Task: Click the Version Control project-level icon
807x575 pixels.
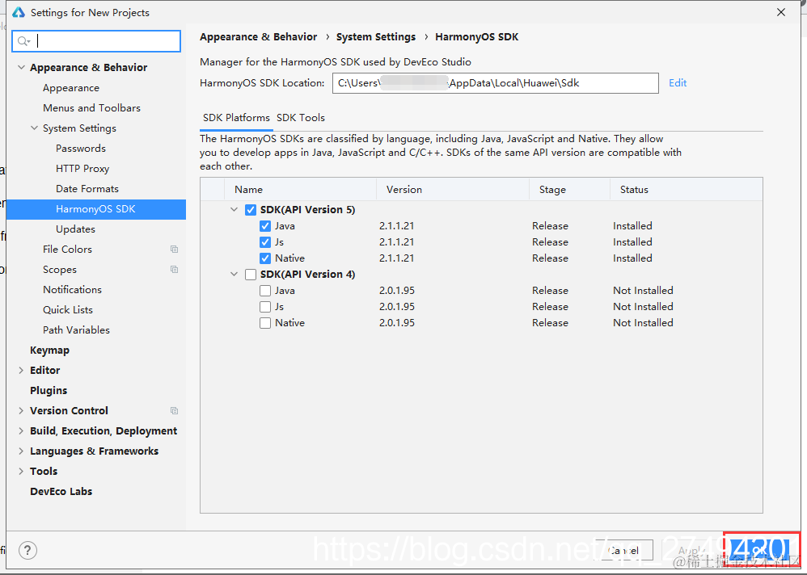Action: [x=175, y=410]
